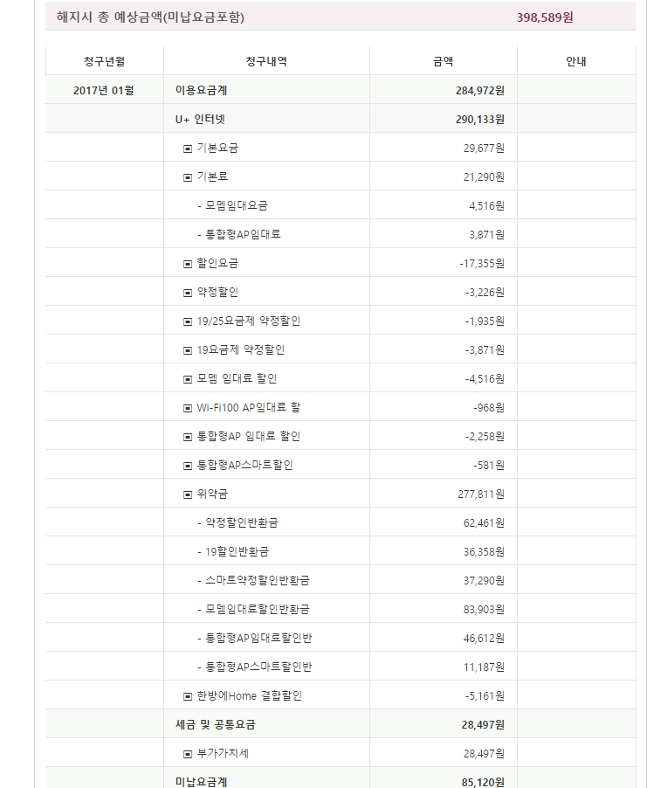Image resolution: width=647 pixels, height=788 pixels.
Task: Click the icon beside 통합형AP스마트할인
Action: tap(187, 466)
